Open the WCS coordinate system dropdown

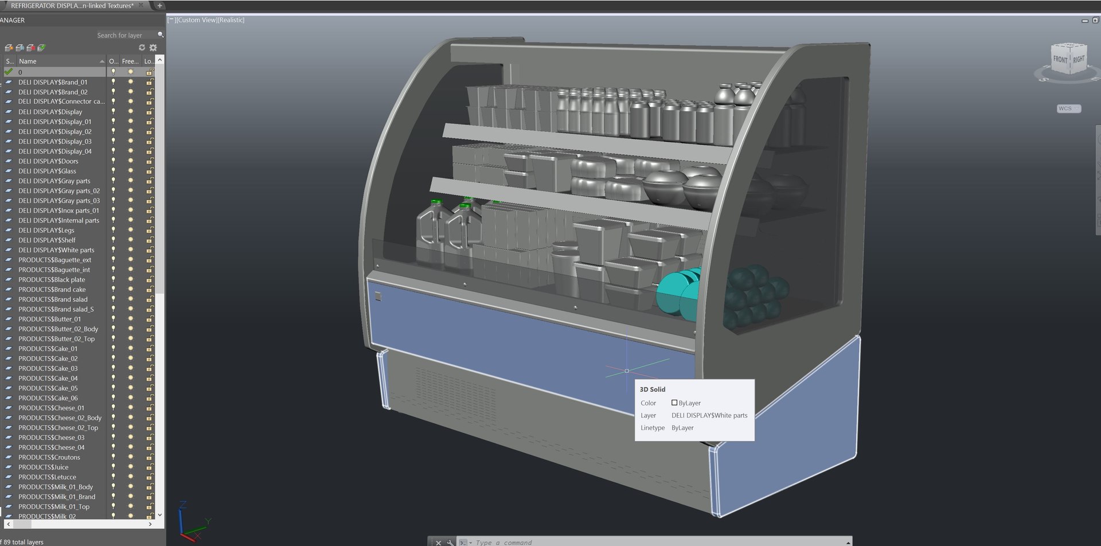click(x=1069, y=108)
